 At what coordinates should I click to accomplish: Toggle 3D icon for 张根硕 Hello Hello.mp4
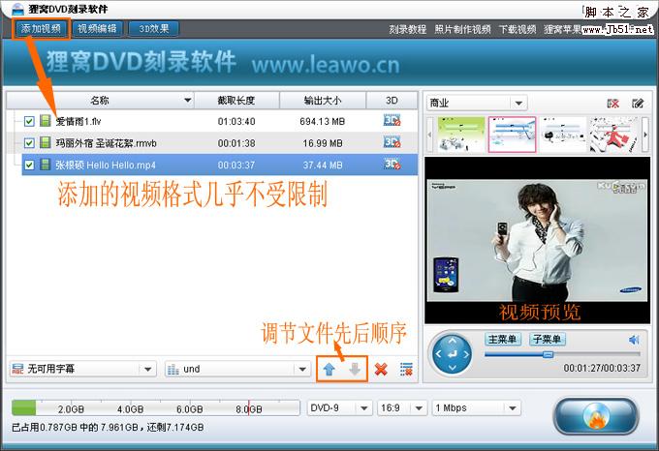(x=392, y=165)
